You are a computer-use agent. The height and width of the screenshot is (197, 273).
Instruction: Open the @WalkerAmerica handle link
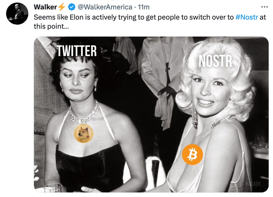(x=105, y=7)
